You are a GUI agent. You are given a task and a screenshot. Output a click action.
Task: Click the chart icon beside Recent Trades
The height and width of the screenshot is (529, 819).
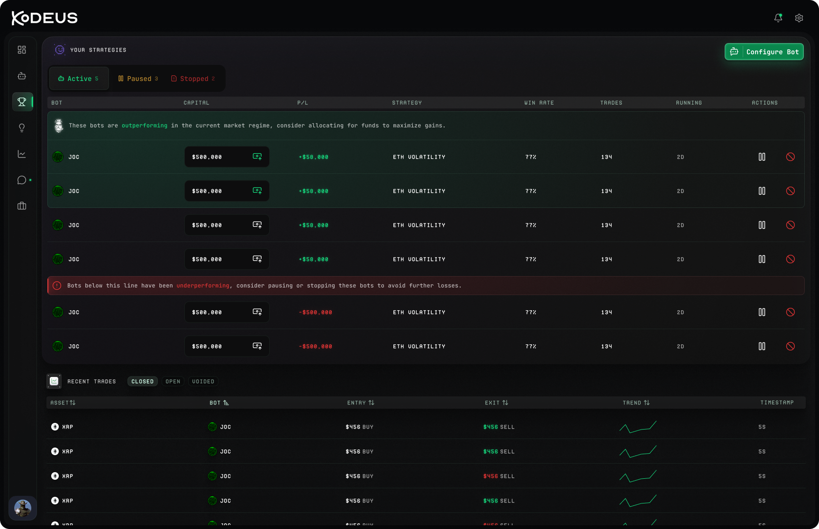point(54,381)
